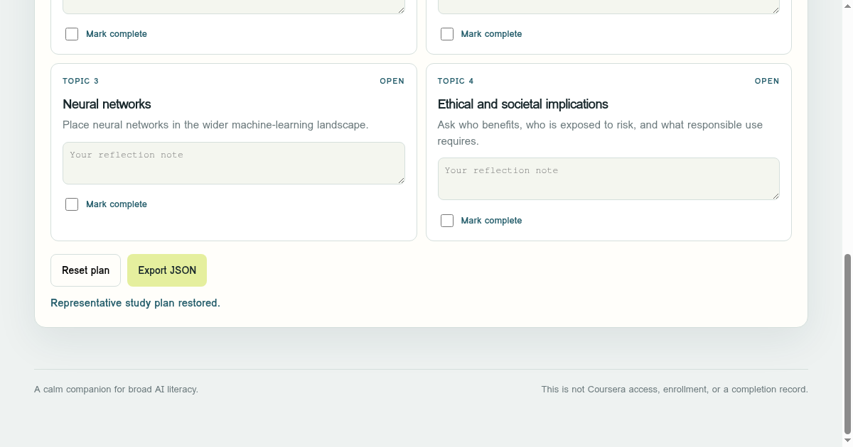Click the OPEN status on Topic 3
853x447 pixels.
pyautogui.click(x=392, y=81)
